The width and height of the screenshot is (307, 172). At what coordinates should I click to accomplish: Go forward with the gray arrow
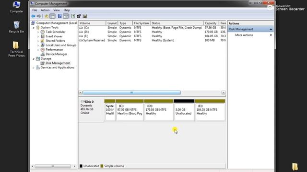tap(39, 16)
